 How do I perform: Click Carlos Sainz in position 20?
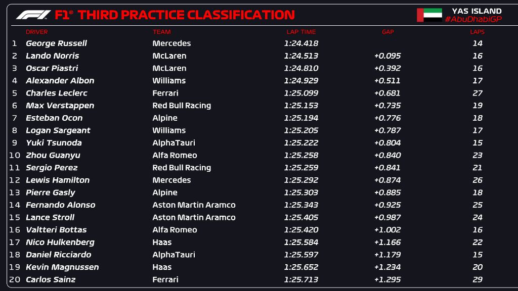click(x=51, y=279)
